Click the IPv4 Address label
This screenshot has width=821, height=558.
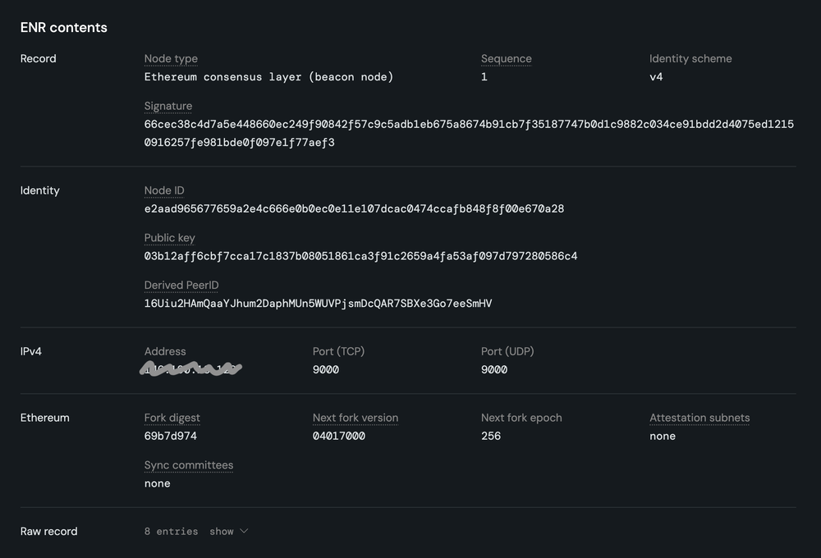165,351
